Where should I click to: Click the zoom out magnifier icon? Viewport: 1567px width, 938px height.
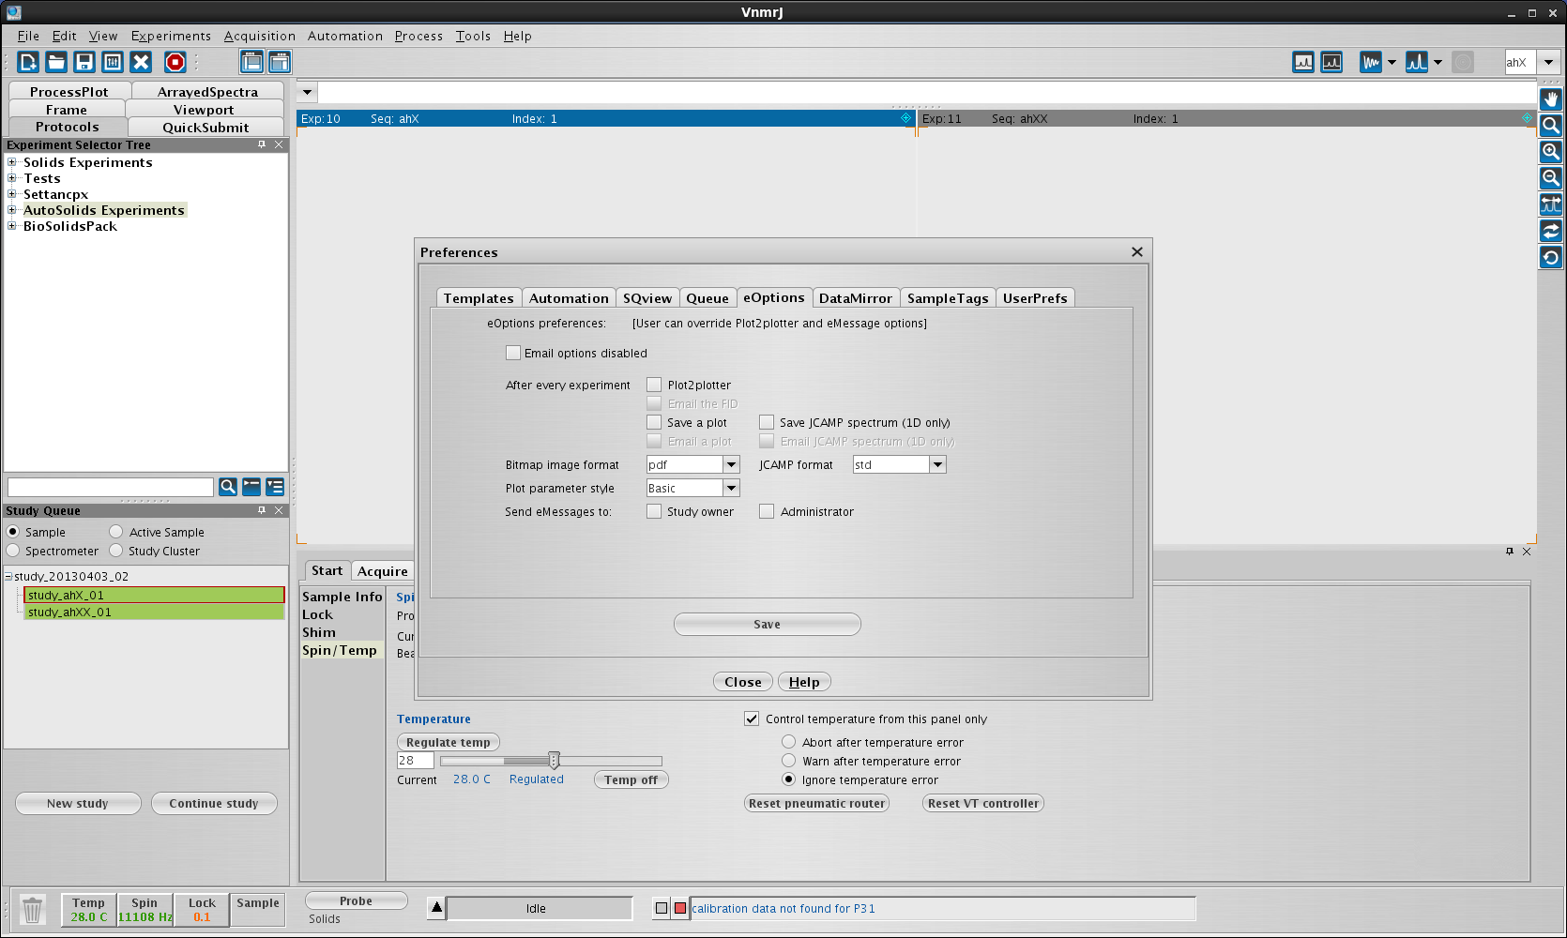1551,178
